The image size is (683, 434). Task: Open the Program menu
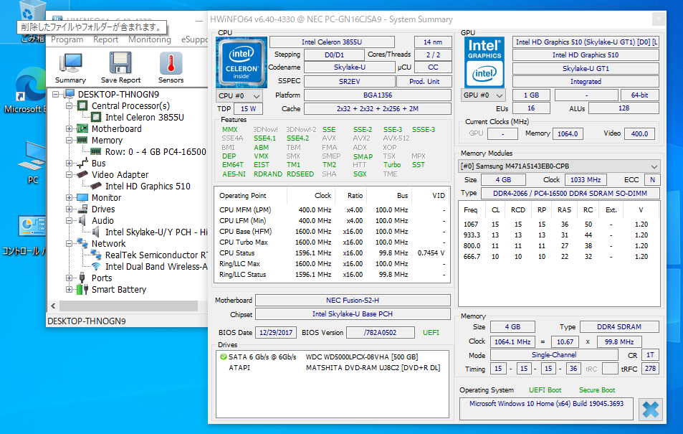tap(67, 40)
